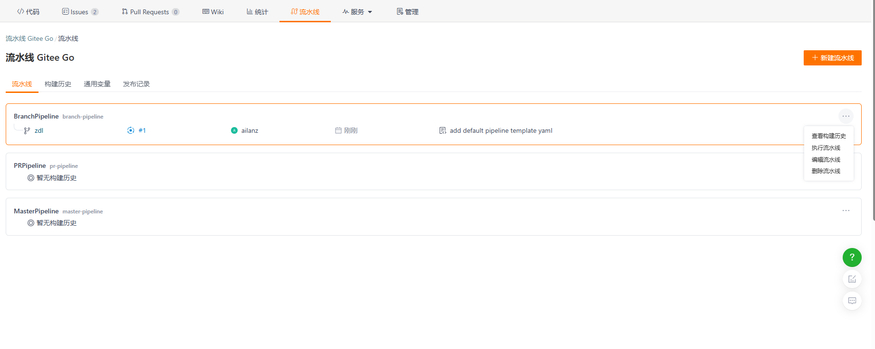Click the green help question mark icon
Screen dimensions: 875x349
[x=852, y=257]
